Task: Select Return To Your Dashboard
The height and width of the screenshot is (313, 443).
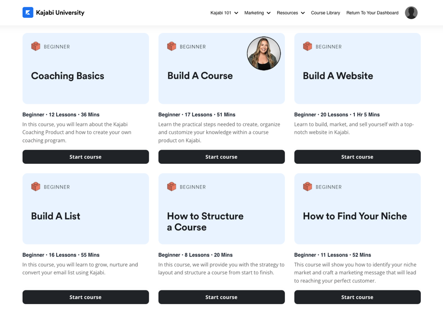Action: click(372, 13)
